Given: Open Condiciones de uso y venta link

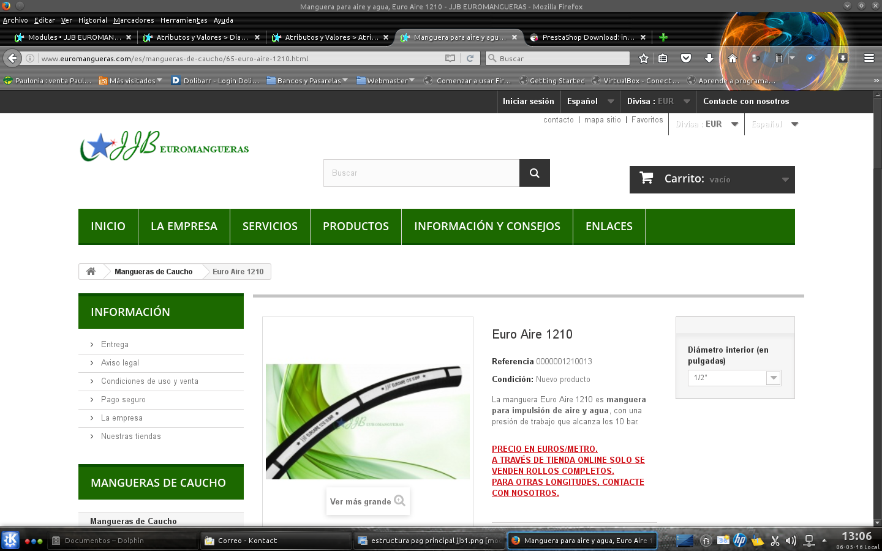Looking at the screenshot, I should coord(149,381).
